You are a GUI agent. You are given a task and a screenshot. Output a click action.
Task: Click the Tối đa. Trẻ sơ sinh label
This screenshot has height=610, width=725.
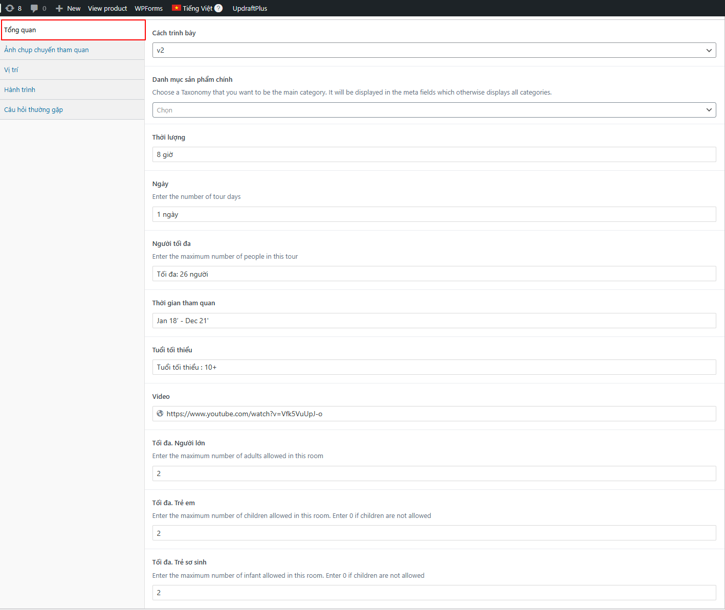180,562
